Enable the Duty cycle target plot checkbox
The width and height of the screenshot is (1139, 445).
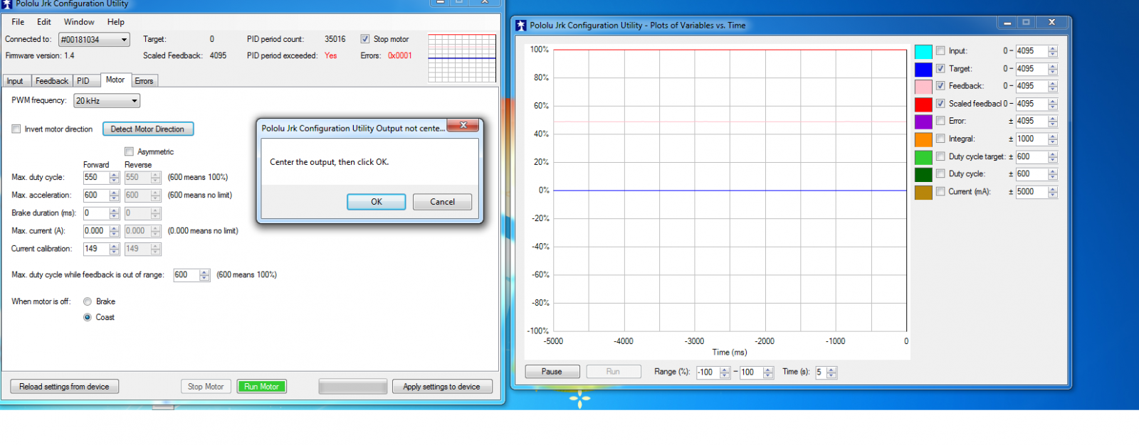pos(940,156)
